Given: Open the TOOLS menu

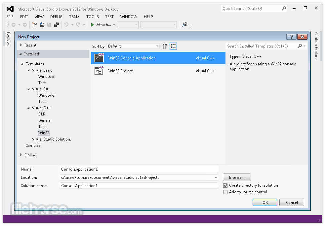Looking at the screenshot, I should click(93, 17).
